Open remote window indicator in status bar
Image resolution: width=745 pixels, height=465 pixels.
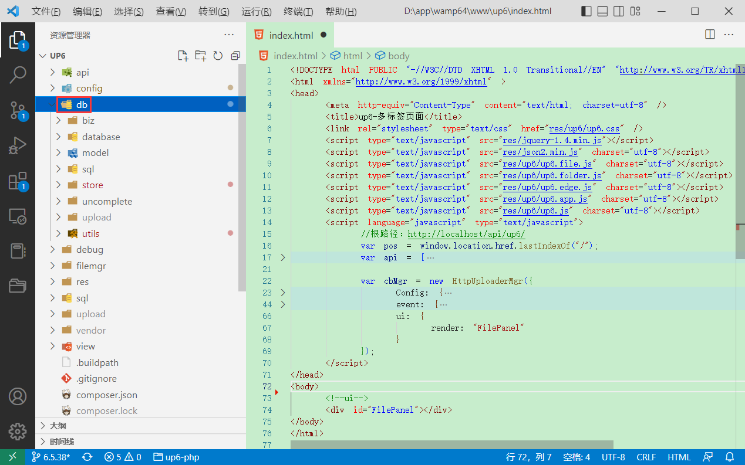pos(12,457)
